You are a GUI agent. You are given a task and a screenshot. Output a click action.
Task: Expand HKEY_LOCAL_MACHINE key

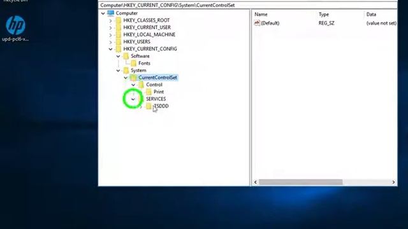[x=110, y=35]
